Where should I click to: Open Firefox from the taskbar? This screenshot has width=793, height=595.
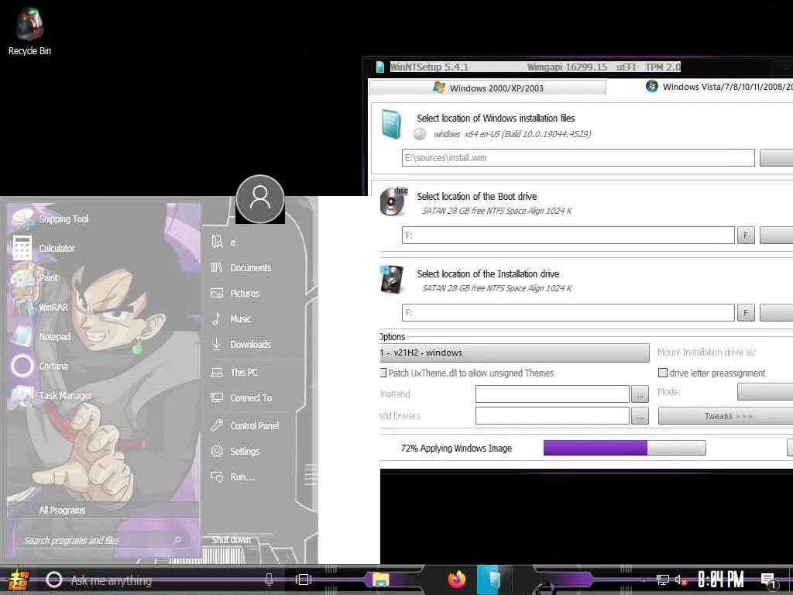(x=457, y=580)
